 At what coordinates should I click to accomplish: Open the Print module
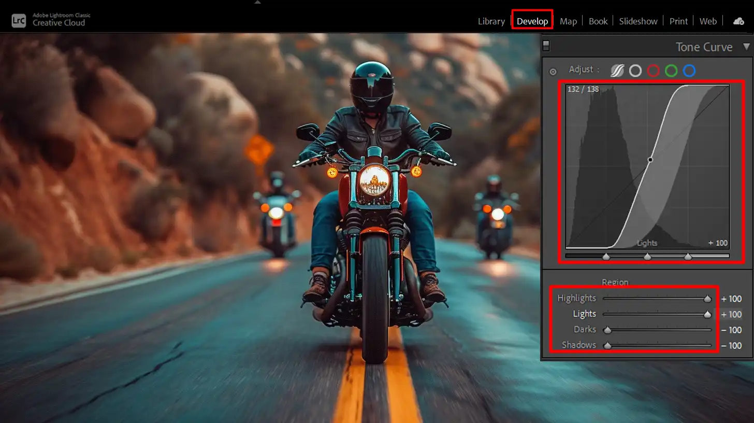pos(678,21)
